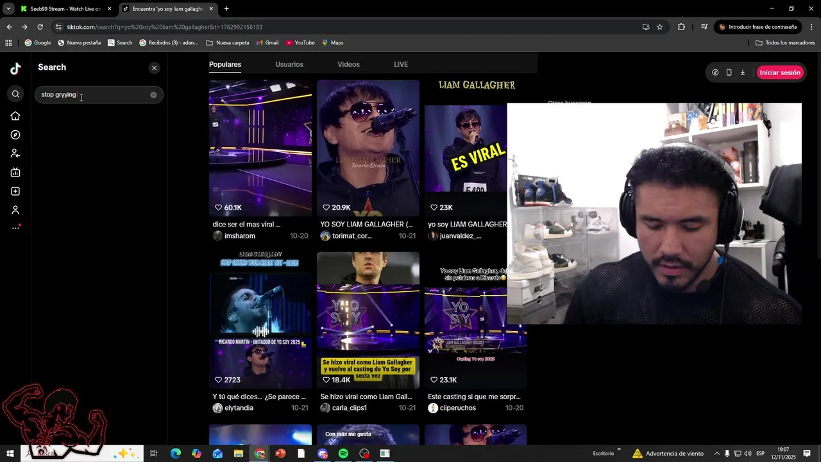The width and height of the screenshot is (821, 462).
Task: Click the browser forward arrow
Action: pos(24,27)
